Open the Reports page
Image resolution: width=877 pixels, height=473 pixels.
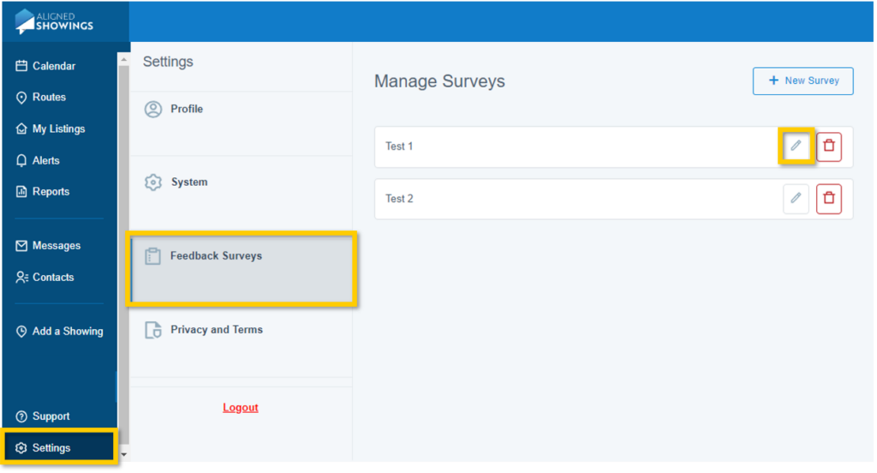(x=51, y=192)
